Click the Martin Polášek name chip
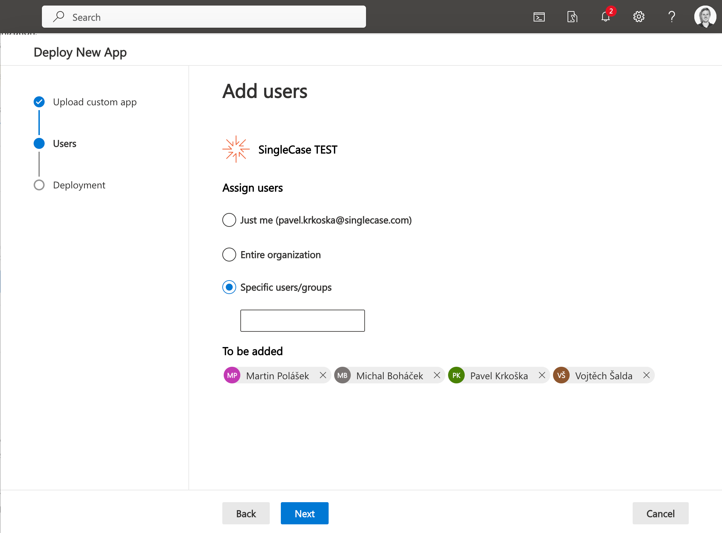Image resolution: width=722 pixels, height=533 pixels. 277,376
